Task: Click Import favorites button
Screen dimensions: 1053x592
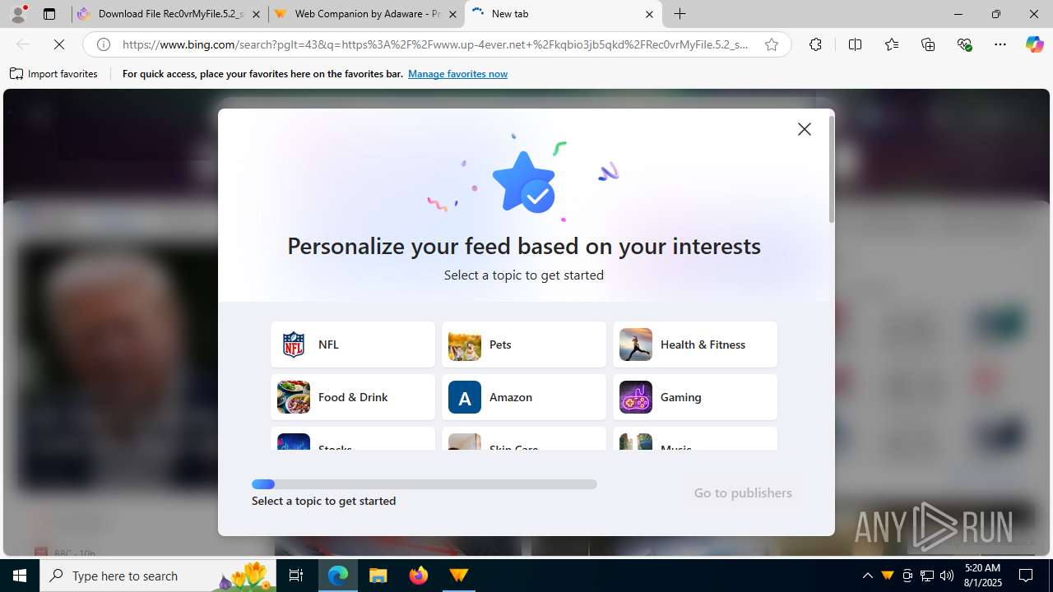Action: tap(54, 74)
